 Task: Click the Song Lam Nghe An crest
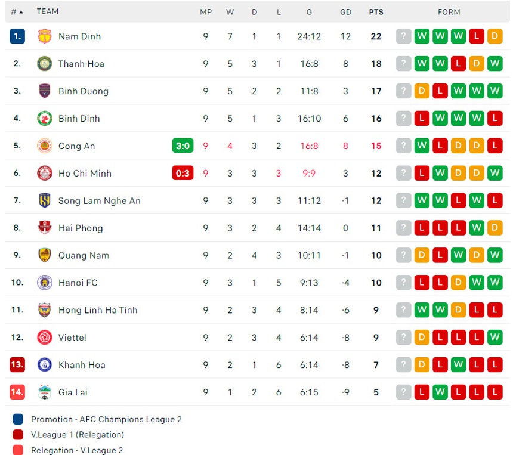tap(44, 200)
